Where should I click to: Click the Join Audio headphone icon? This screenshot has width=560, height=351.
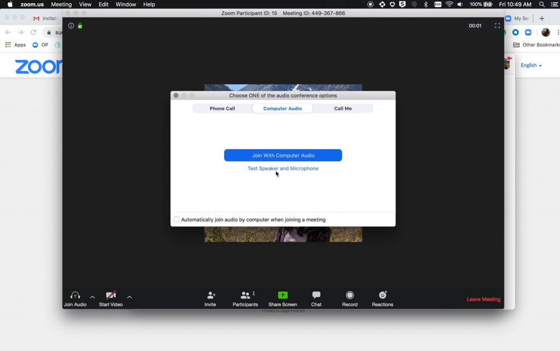pyautogui.click(x=75, y=295)
